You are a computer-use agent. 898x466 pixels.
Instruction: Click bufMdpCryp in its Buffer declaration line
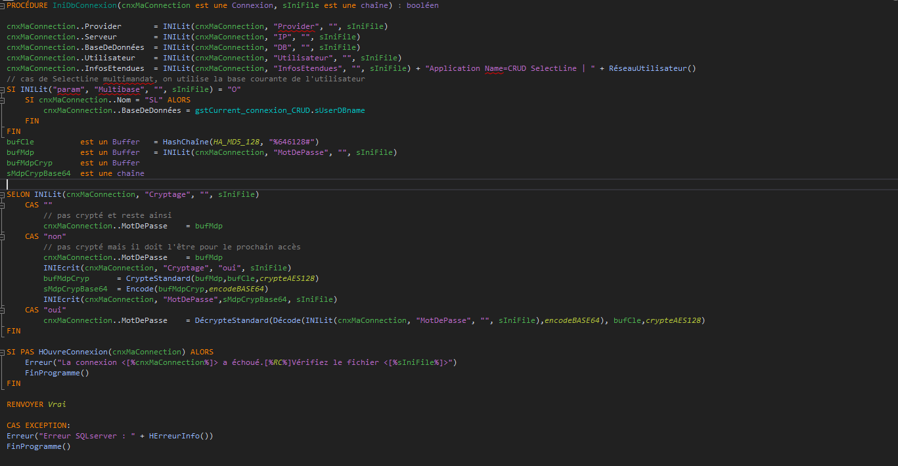[30, 163]
